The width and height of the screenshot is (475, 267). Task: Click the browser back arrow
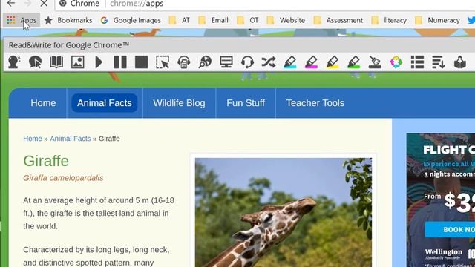point(11,3)
